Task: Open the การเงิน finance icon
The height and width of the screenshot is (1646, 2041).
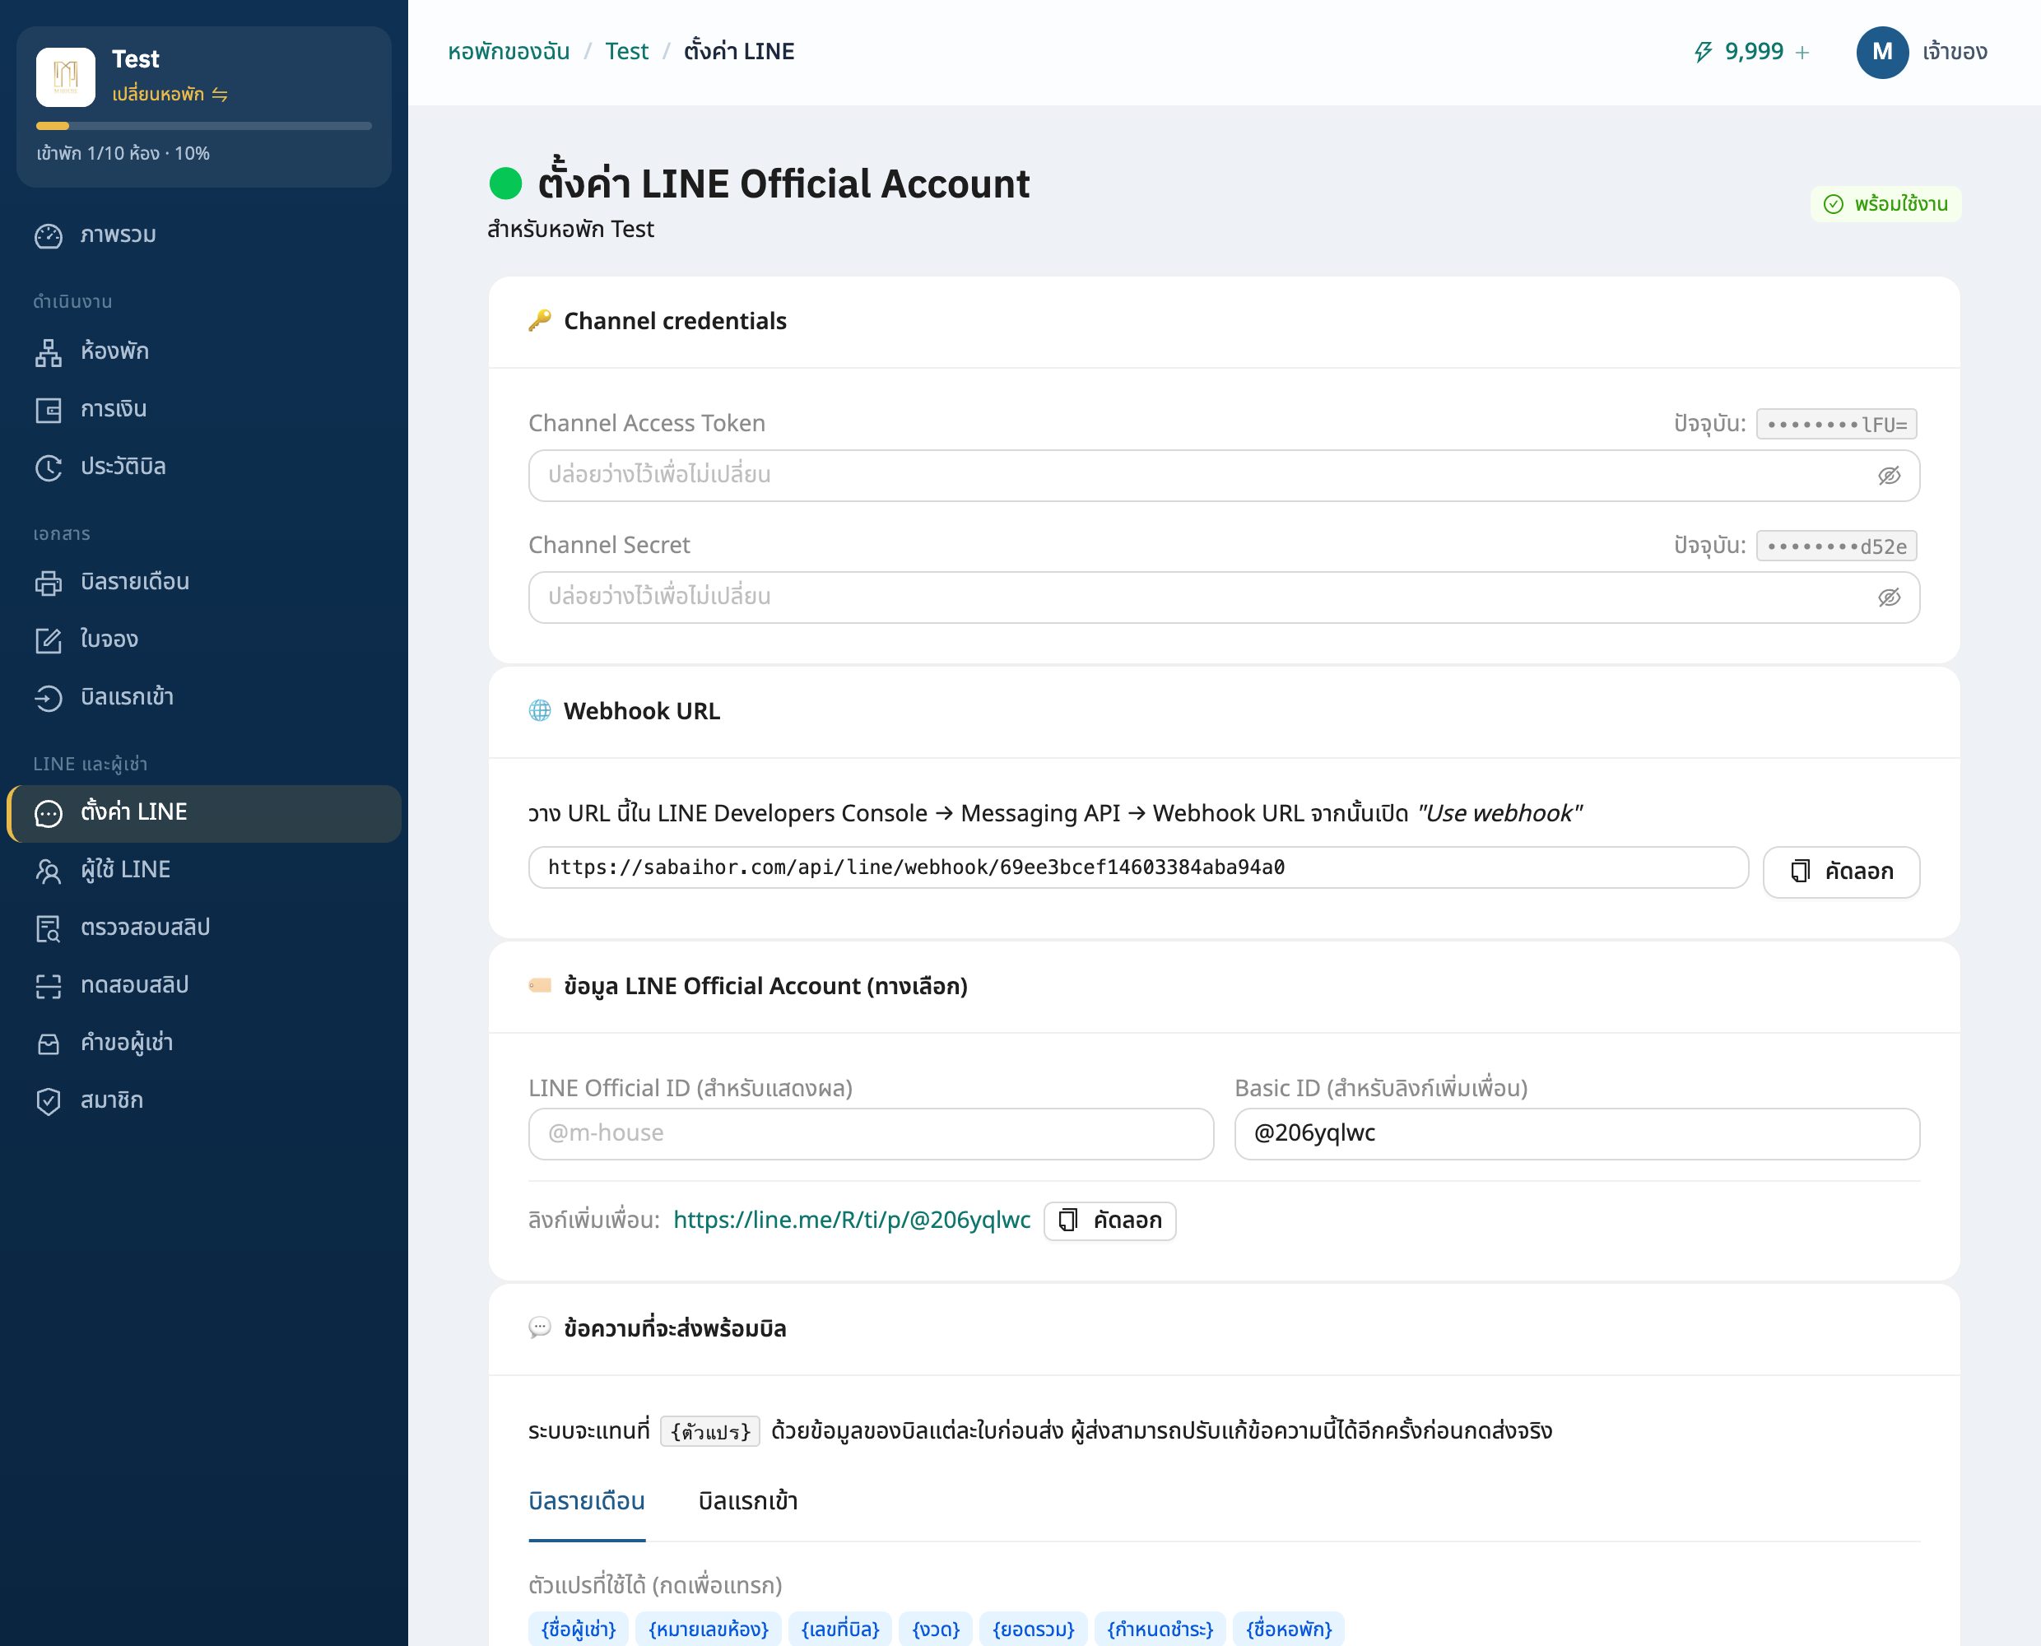Action: click(x=49, y=411)
